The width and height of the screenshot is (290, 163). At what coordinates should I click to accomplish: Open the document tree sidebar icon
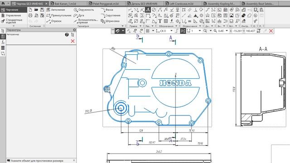(3, 31)
